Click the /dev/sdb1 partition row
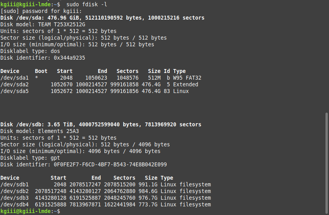The image size is (329, 215). 106,184
